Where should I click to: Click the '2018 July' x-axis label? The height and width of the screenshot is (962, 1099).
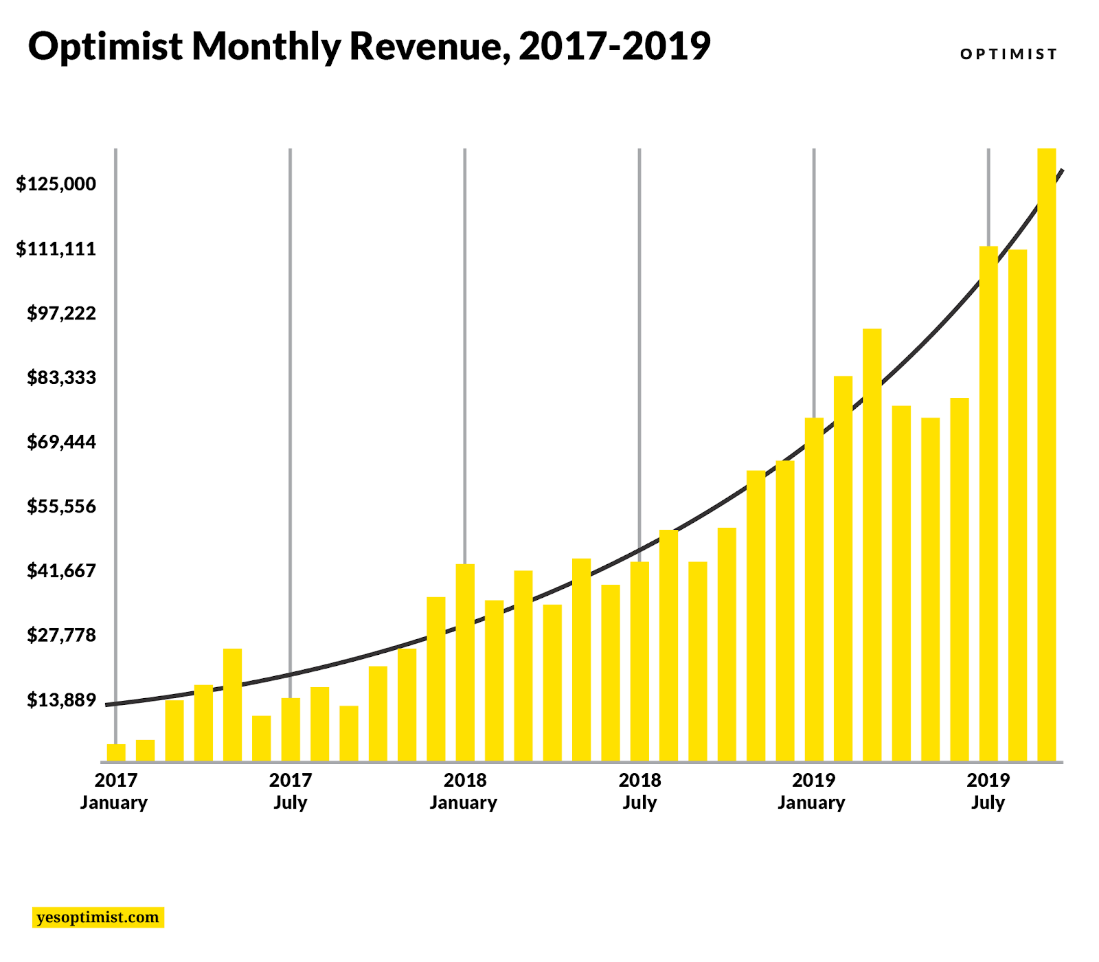coord(639,791)
